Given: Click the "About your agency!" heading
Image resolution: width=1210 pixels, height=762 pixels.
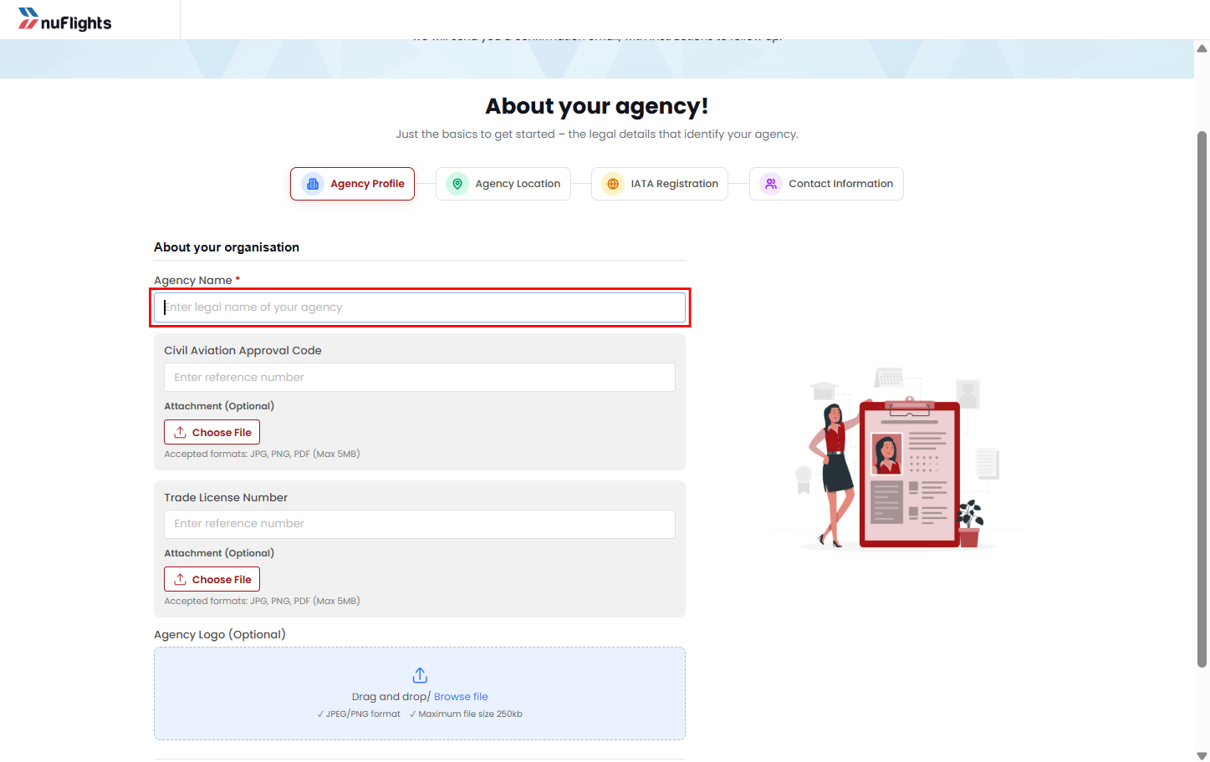Looking at the screenshot, I should [x=597, y=106].
